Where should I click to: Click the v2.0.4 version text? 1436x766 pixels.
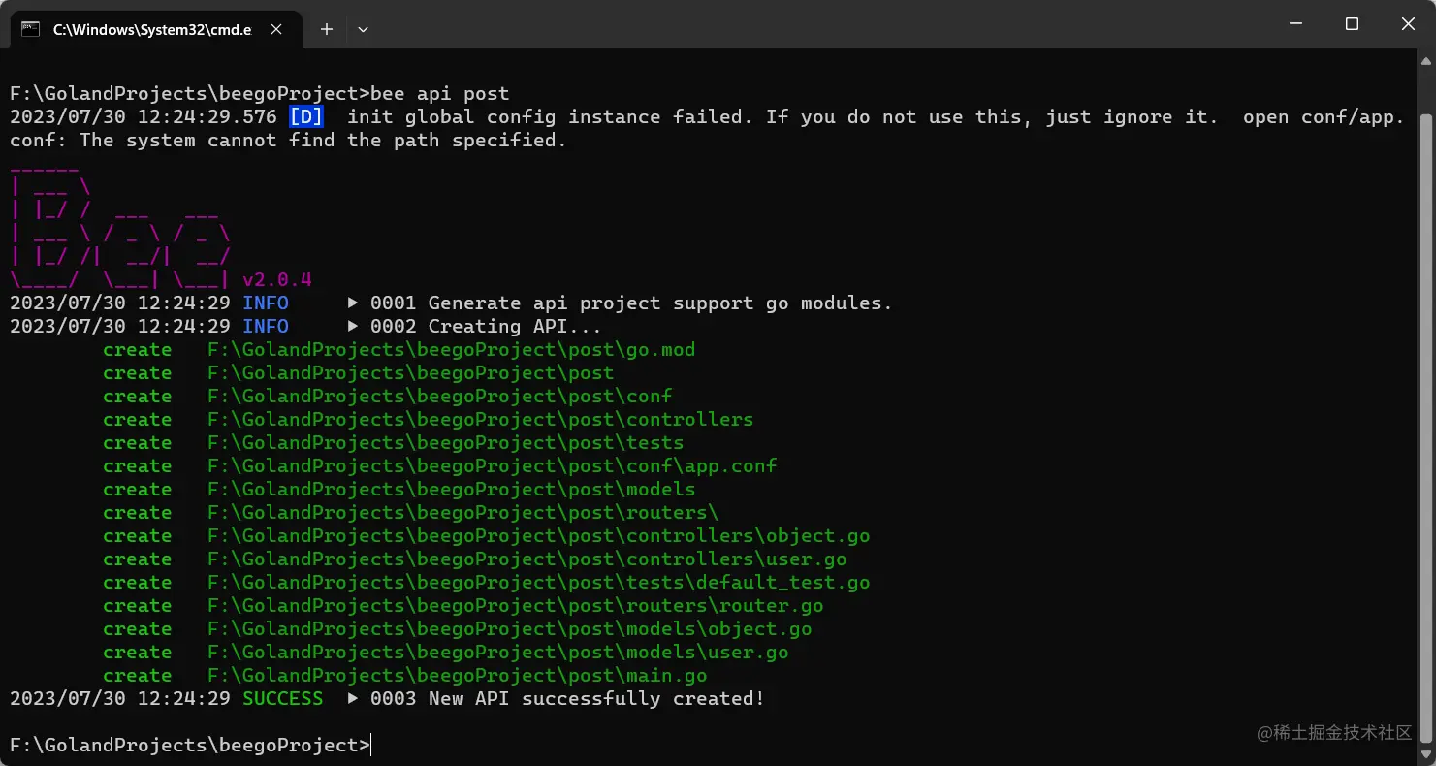(277, 280)
